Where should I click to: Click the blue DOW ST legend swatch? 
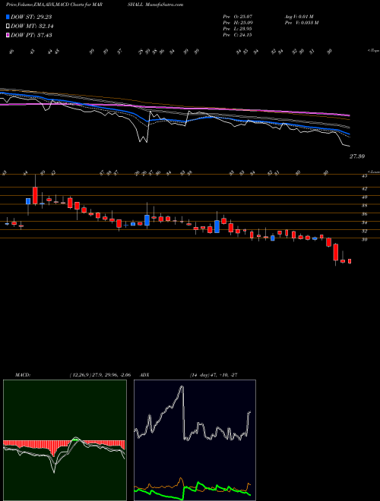8,17
